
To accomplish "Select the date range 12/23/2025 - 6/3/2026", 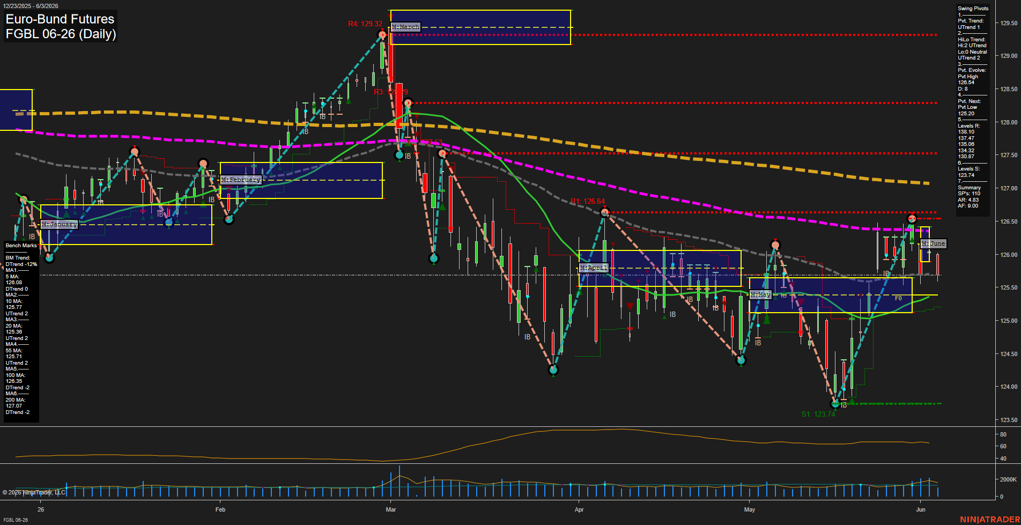I will (x=30, y=6).
